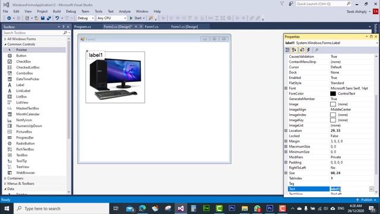
Task: Open the Analyze menu
Action: point(125,11)
